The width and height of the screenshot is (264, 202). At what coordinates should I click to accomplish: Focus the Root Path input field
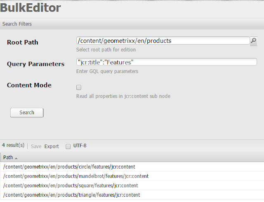point(163,41)
